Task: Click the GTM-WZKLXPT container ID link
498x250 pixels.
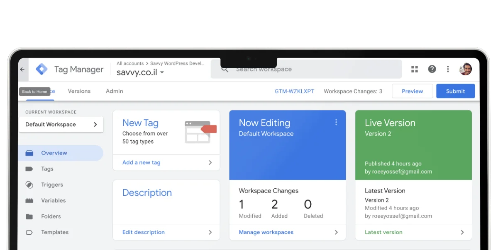Action: pyautogui.click(x=294, y=91)
